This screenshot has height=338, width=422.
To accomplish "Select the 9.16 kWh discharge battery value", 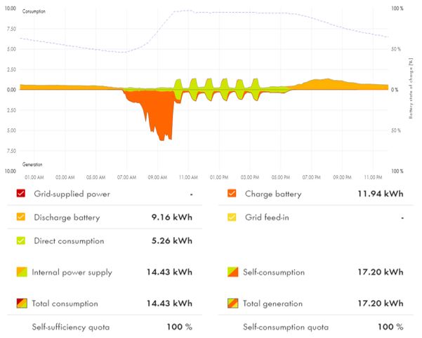I will [173, 217].
